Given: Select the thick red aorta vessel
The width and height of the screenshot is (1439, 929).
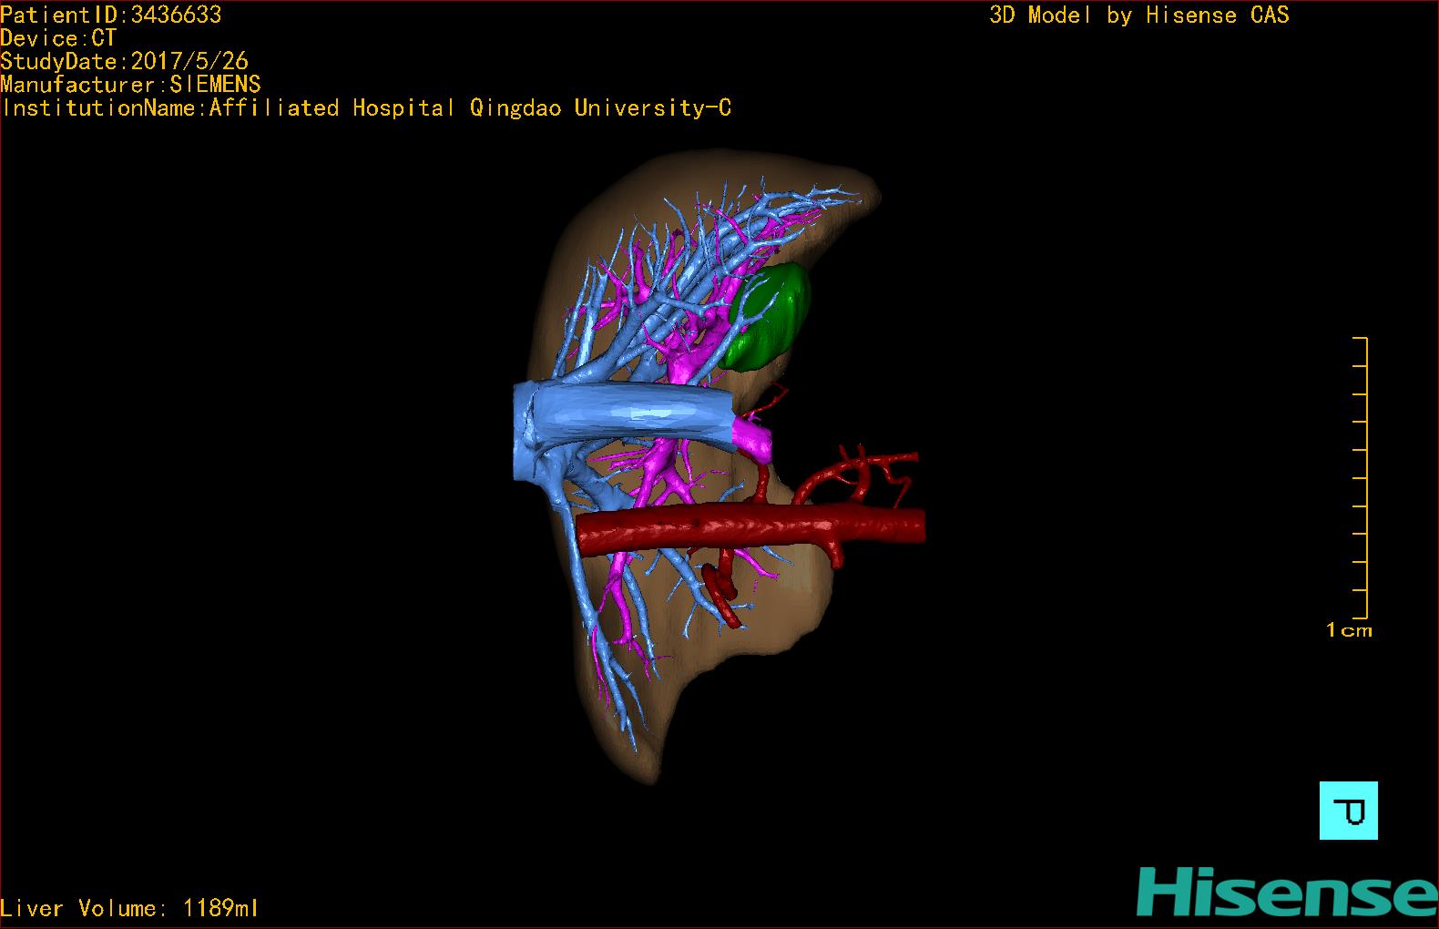Looking at the screenshot, I should [x=751, y=530].
